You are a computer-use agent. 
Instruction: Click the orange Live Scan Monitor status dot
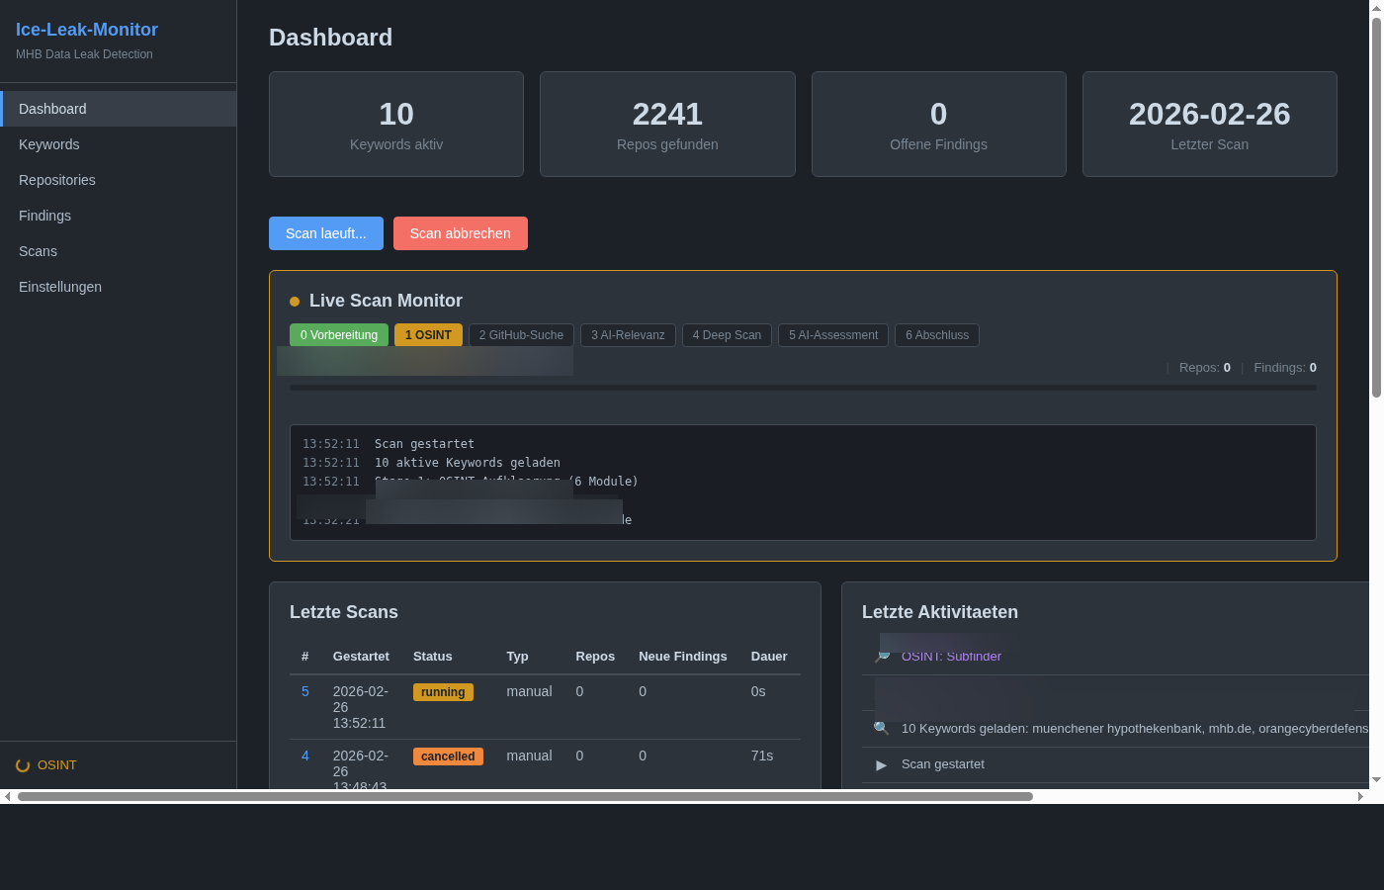coord(295,302)
